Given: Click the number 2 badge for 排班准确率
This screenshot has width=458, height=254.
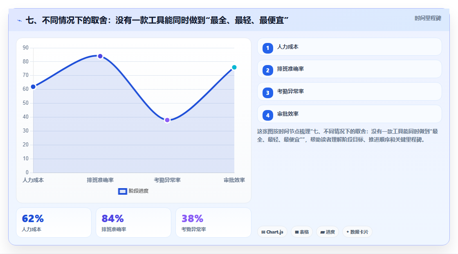Looking at the screenshot, I should pos(267,70).
